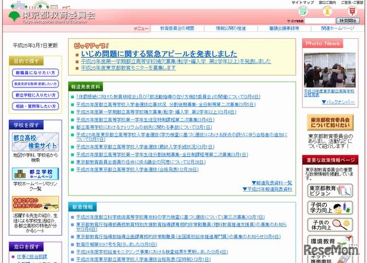Open the 各都立学校の特色を知りたい banner
Image resolution: width=367 pixels, height=263 pixels.
36,204
